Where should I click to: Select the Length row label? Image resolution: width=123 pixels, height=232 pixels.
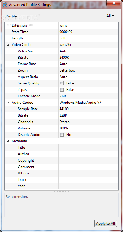point(17,38)
